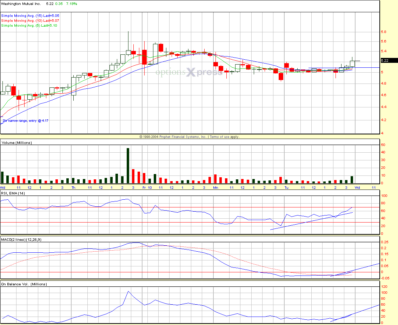The image size is (398, 325).
Task: Click the Mn day label on time axis
Action: point(215,188)
